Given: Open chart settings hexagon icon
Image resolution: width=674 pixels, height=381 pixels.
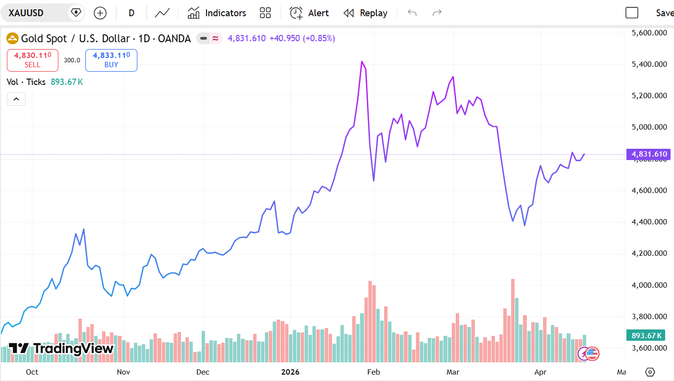Looking at the screenshot, I should pyautogui.click(x=650, y=372).
